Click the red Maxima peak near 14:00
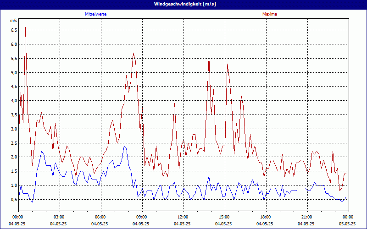 tap(209, 56)
